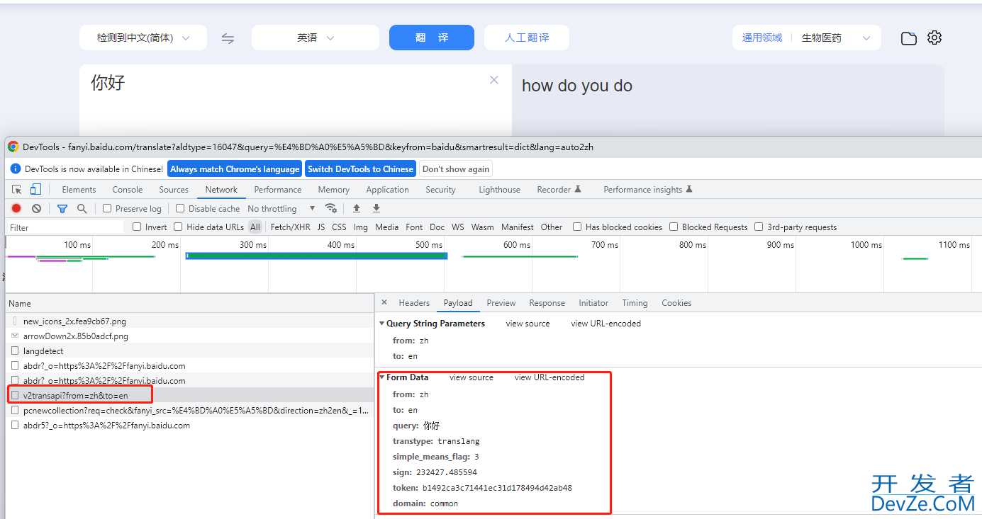
Task: Enable the Preserve log checkbox
Action: [107, 208]
